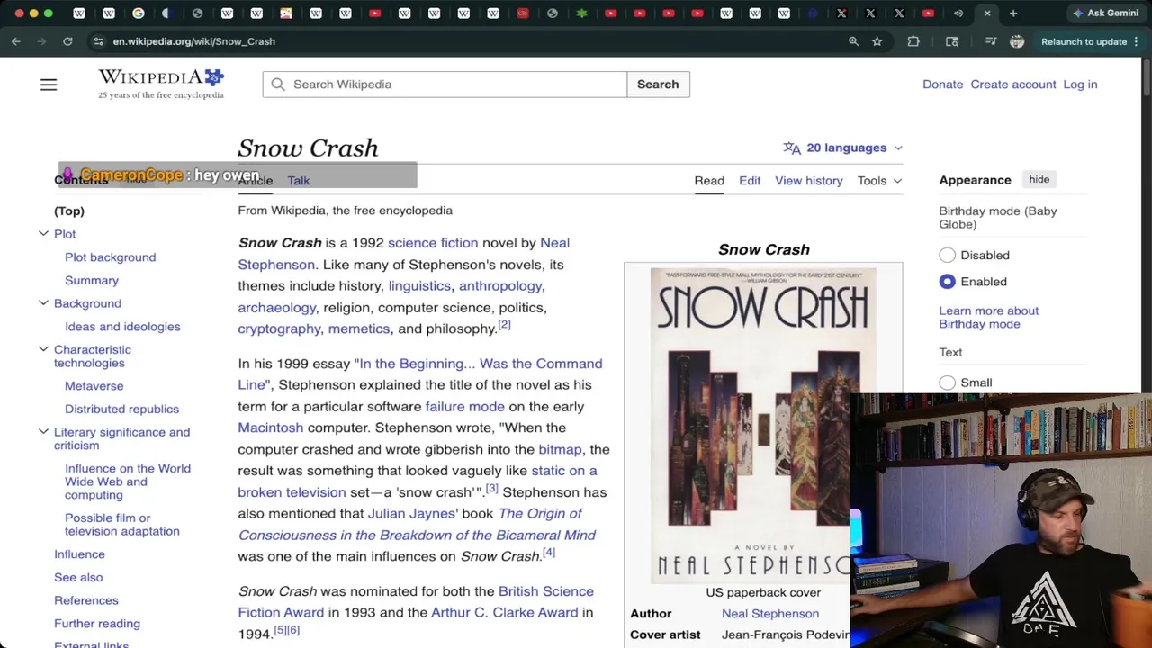The width and height of the screenshot is (1152, 648).
Task: Click the Log in link
Action: 1080,85
